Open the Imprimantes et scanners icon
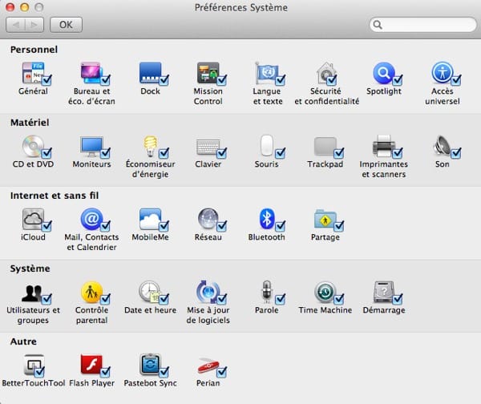The image size is (481, 404). (384, 146)
